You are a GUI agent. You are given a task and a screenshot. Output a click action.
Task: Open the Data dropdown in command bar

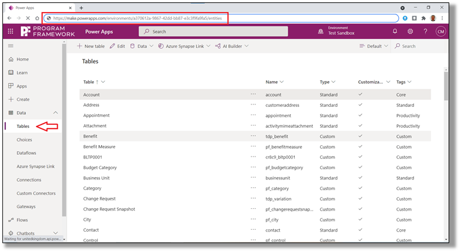pos(142,46)
